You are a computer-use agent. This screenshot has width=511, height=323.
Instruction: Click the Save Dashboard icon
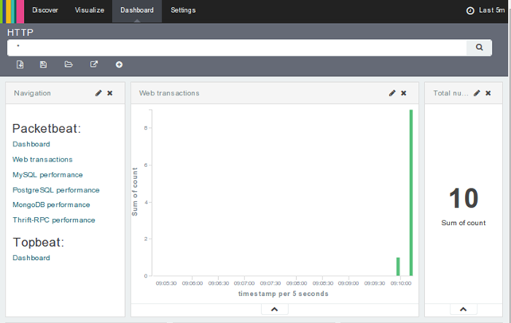44,64
